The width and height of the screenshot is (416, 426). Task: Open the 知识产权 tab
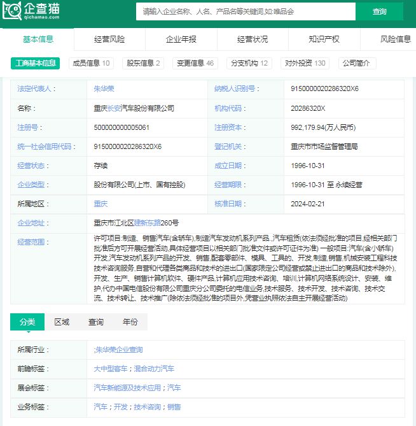pos(324,39)
